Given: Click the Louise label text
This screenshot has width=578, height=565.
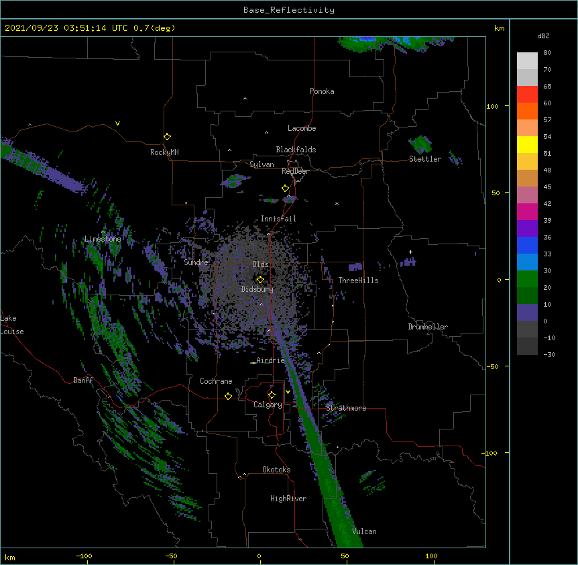Looking at the screenshot, I should [x=12, y=331].
